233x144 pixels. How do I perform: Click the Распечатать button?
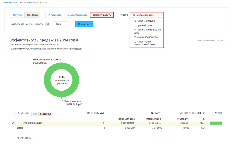click(x=24, y=138)
